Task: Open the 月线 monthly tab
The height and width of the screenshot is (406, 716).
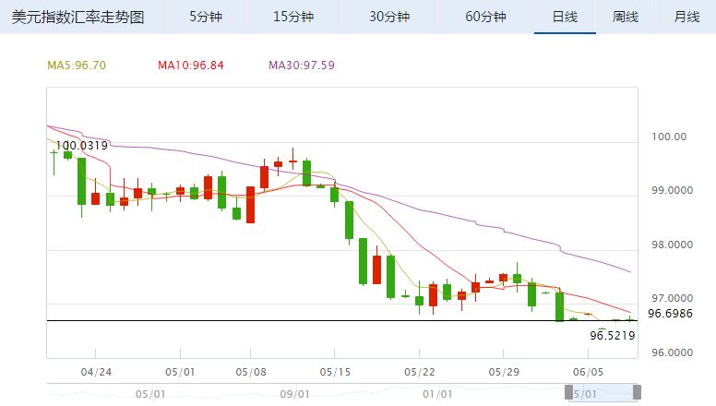Action: pyautogui.click(x=686, y=17)
